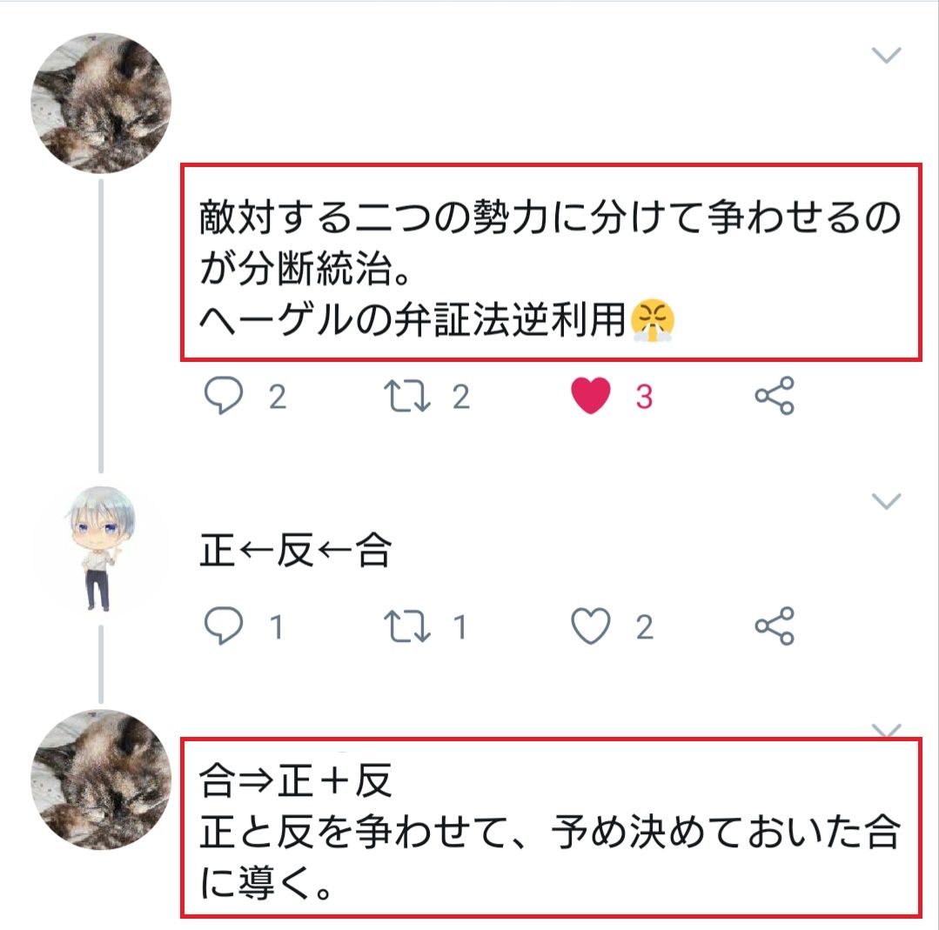This screenshot has width=939, height=930.
Task: Share the 正←反←合 tweet
Action: tap(774, 627)
